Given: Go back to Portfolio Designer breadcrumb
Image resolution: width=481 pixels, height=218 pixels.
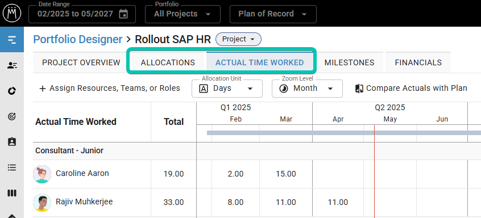Looking at the screenshot, I should 78,39.
